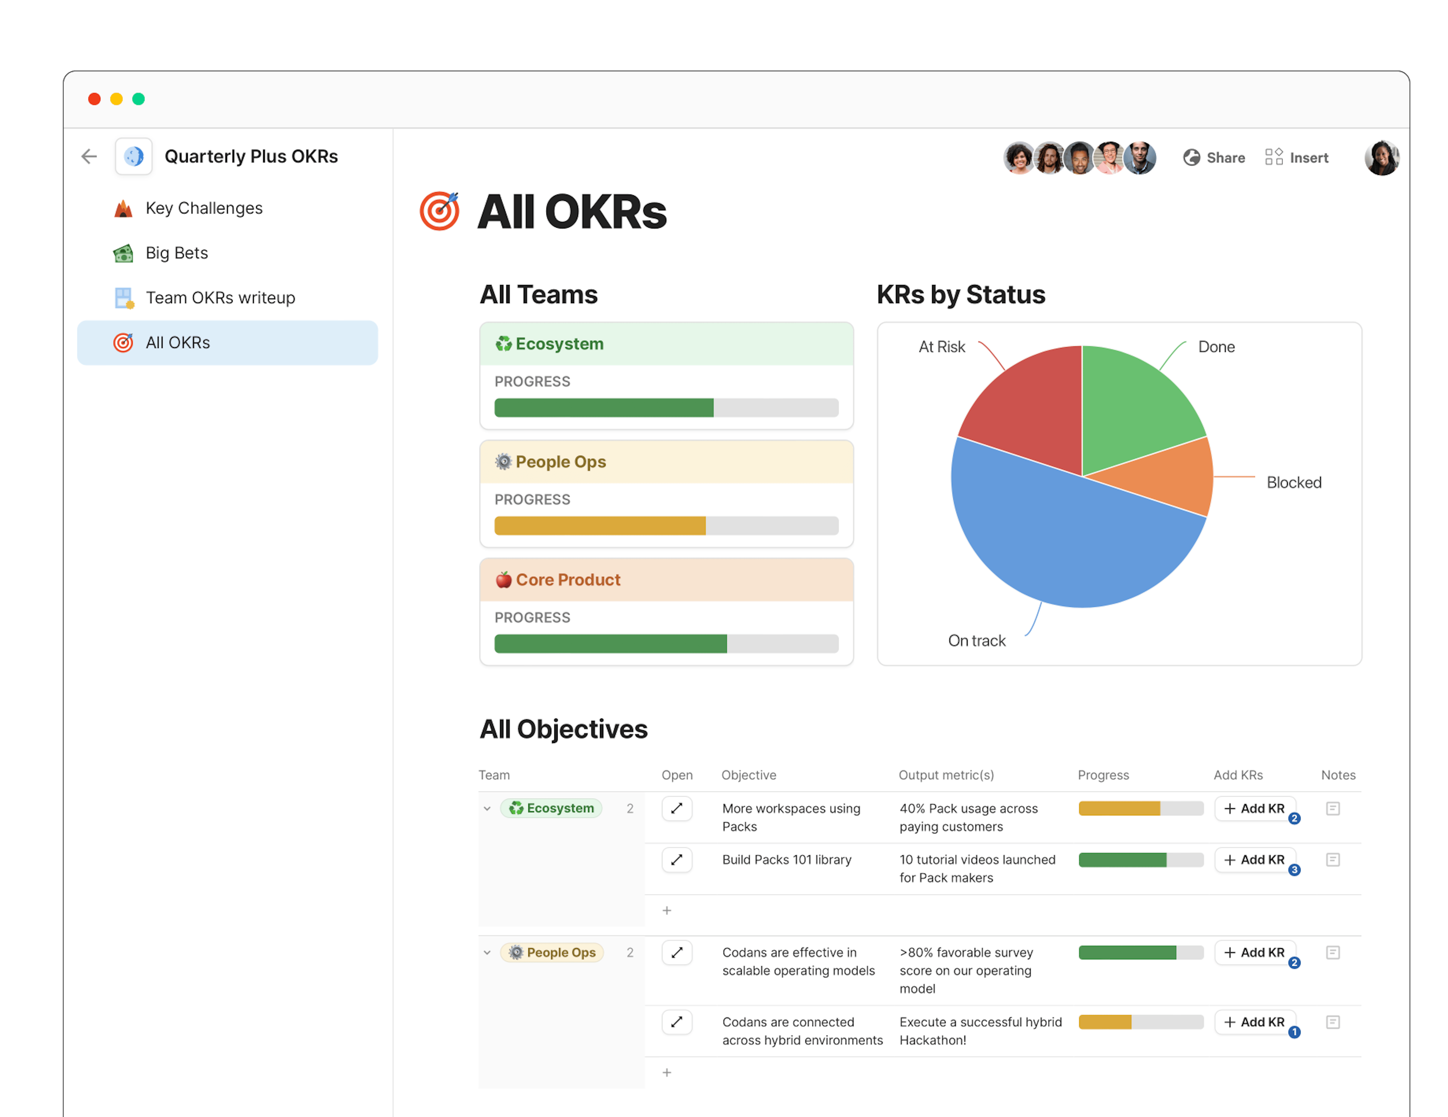Click the volcano icon beside Key Challenges
Image resolution: width=1448 pixels, height=1117 pixels.
123,207
